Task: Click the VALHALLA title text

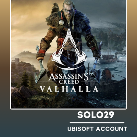Action: pyautogui.click(x=69, y=89)
